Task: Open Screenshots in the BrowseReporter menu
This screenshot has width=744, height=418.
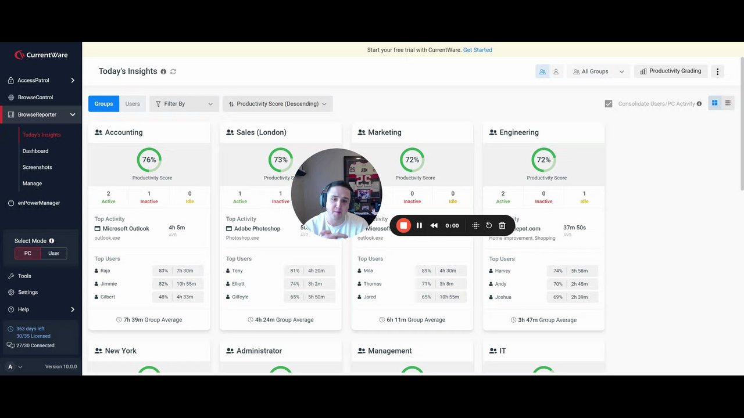Action: point(37,167)
